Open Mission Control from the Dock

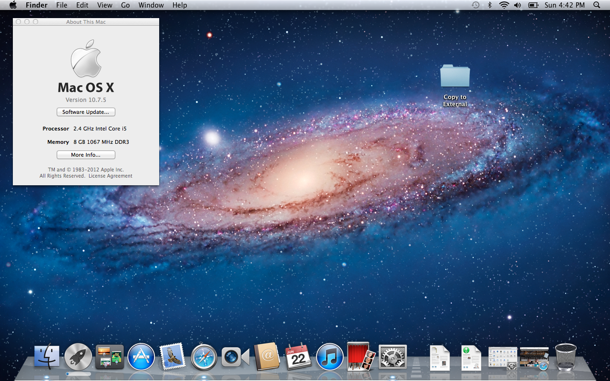(x=110, y=357)
